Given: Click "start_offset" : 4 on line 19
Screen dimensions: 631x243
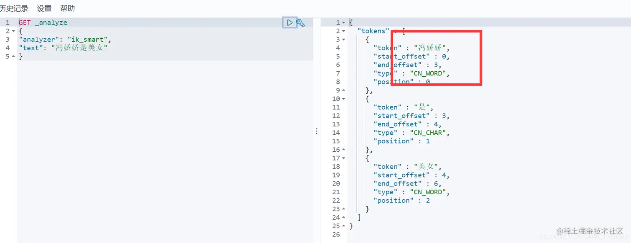Looking at the screenshot, I should [409, 175].
